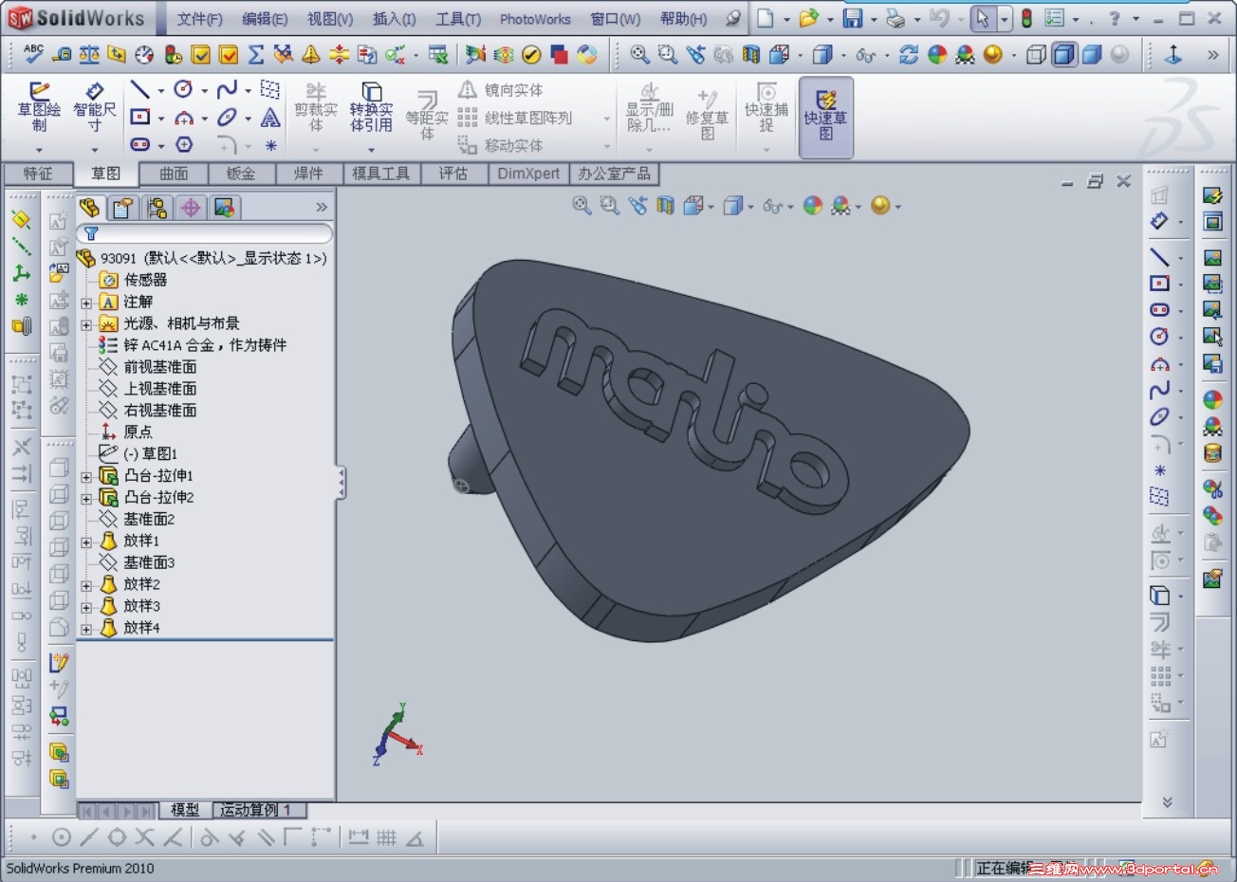Select the Line sketch tool in the ribbon
Viewport: 1237px width, 882px height.
click(x=140, y=90)
